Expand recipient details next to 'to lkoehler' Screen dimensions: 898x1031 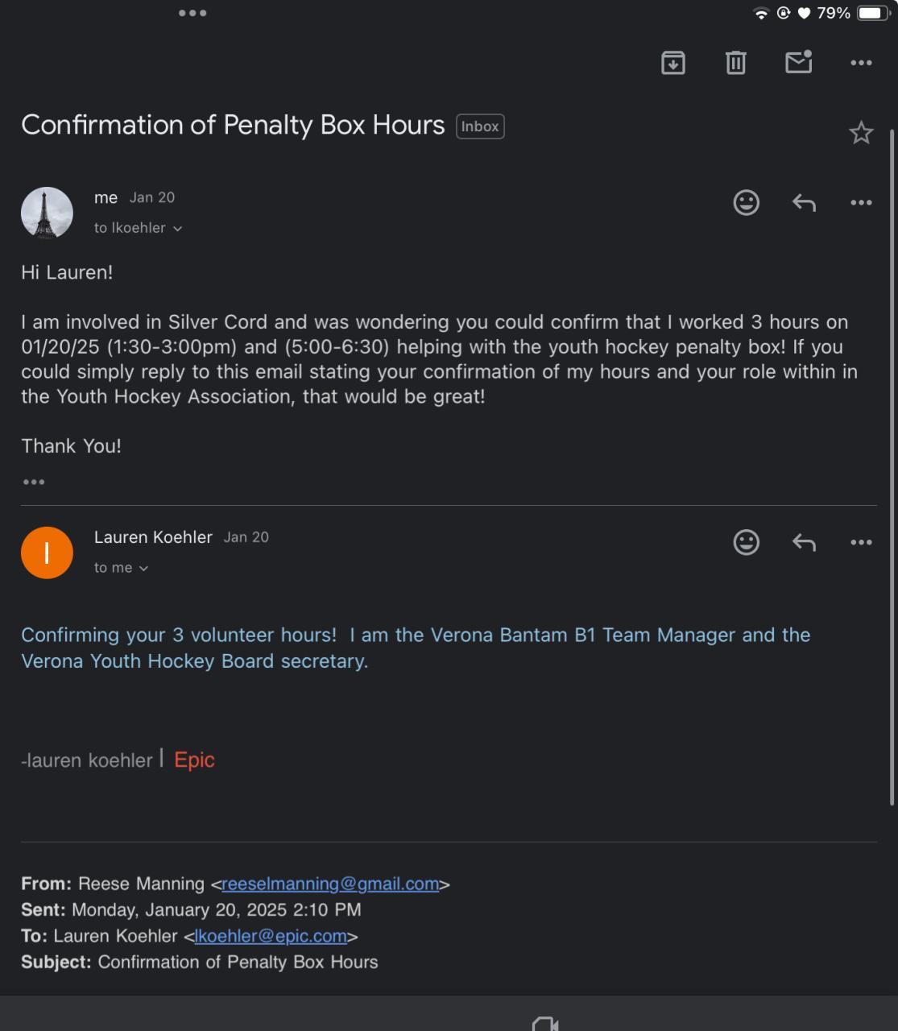point(177,229)
